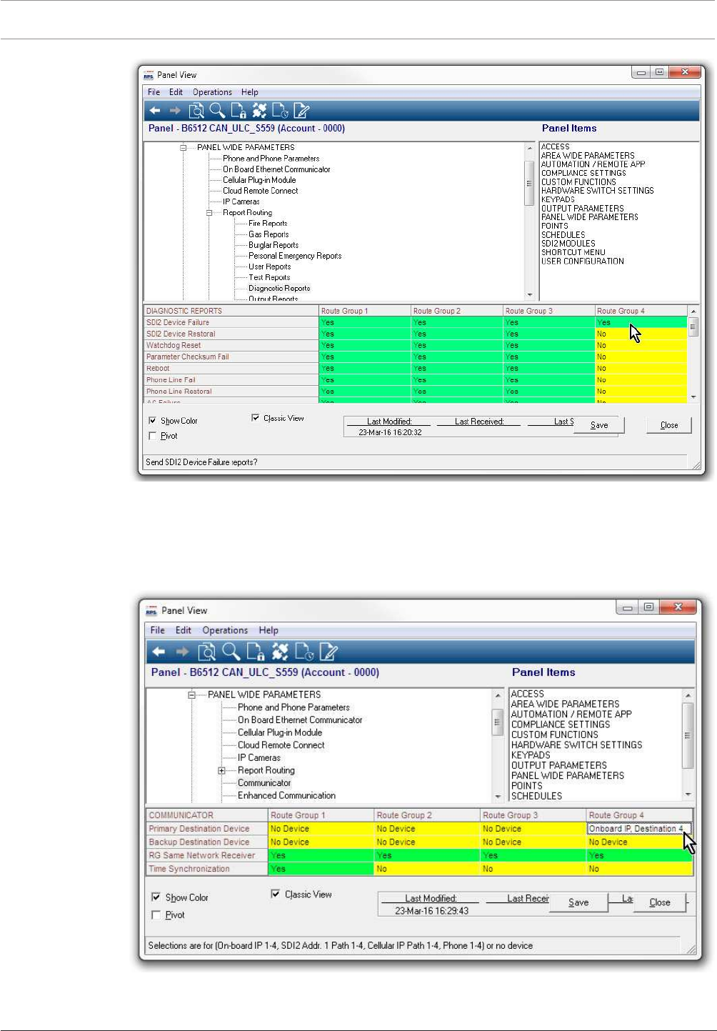The width and height of the screenshot is (717, 1031).
Task: Click back arrow in Diagnostic Reports window toolbar
Action: (154, 111)
